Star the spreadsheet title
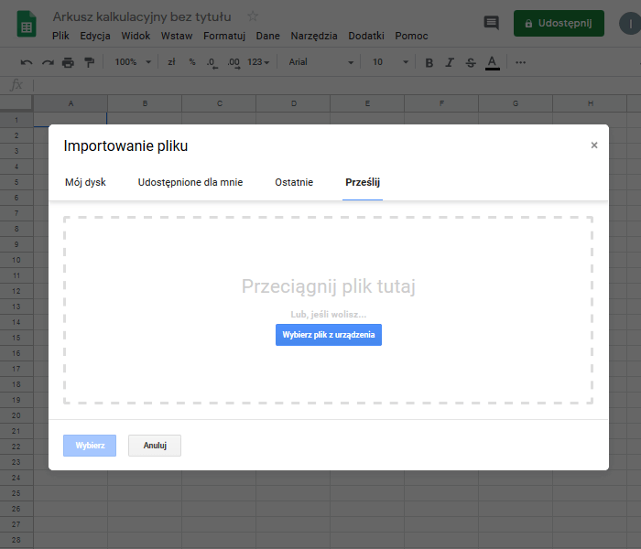 (253, 16)
